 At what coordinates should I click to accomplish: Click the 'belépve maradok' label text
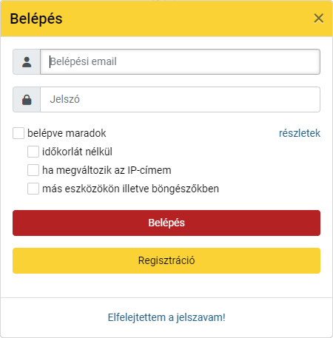[67, 133]
